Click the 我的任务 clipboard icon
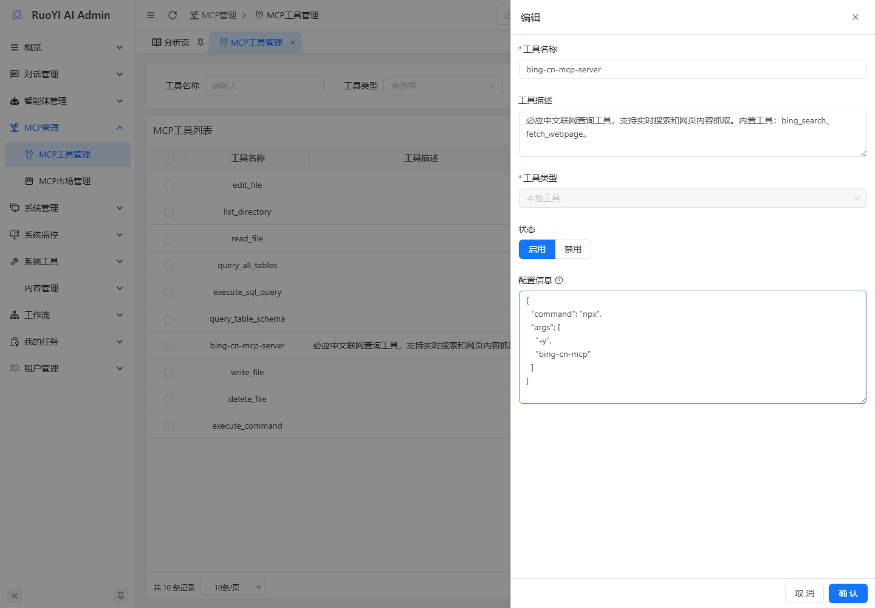 tap(15, 342)
